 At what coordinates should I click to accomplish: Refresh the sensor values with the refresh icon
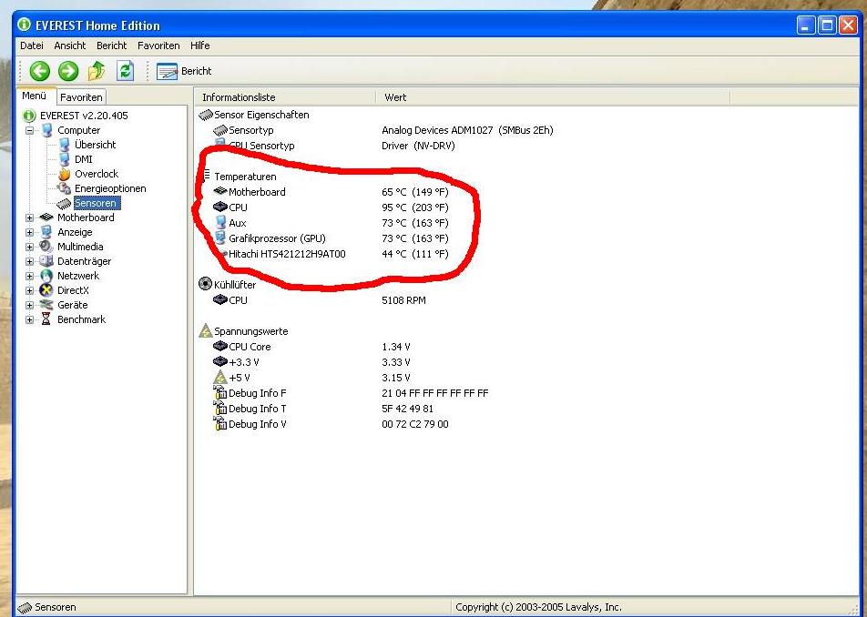coord(126,71)
